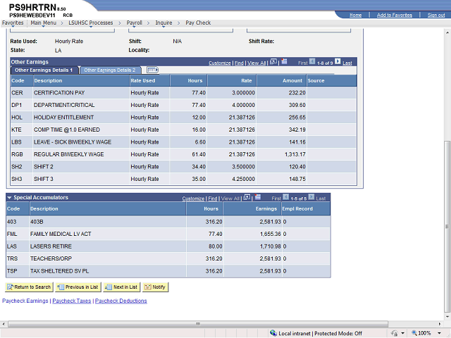This screenshot has height=338, width=451.
Task: Click Return to Search button
Action: point(29,287)
